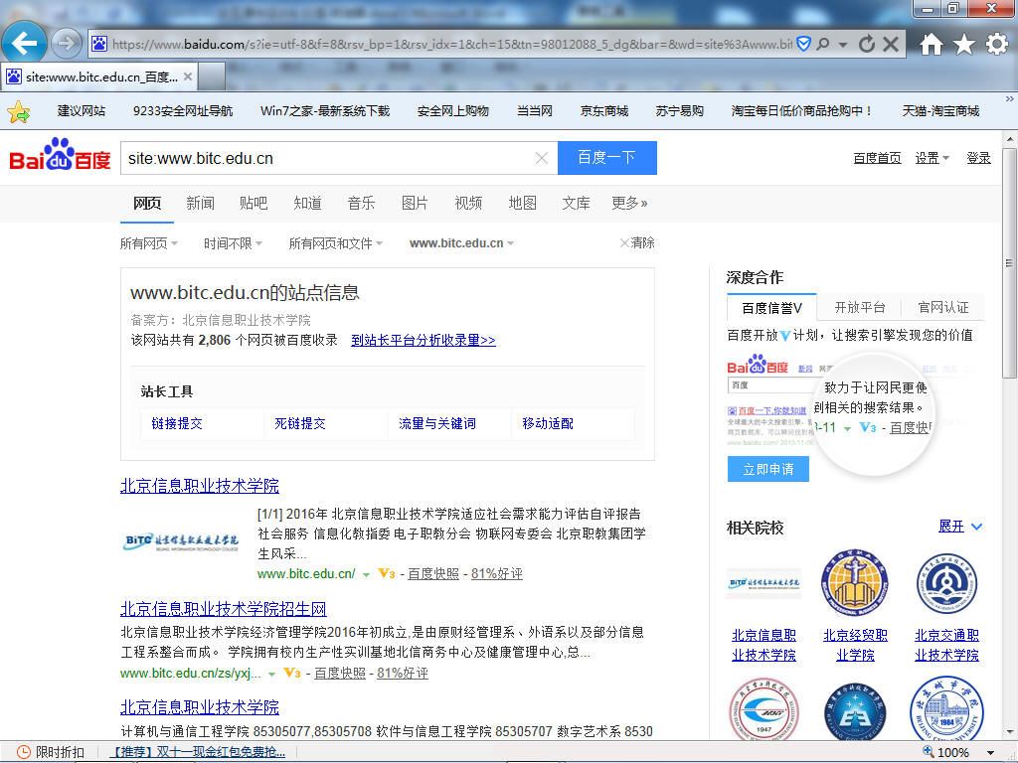Click the 链接提交 tool link

click(177, 423)
